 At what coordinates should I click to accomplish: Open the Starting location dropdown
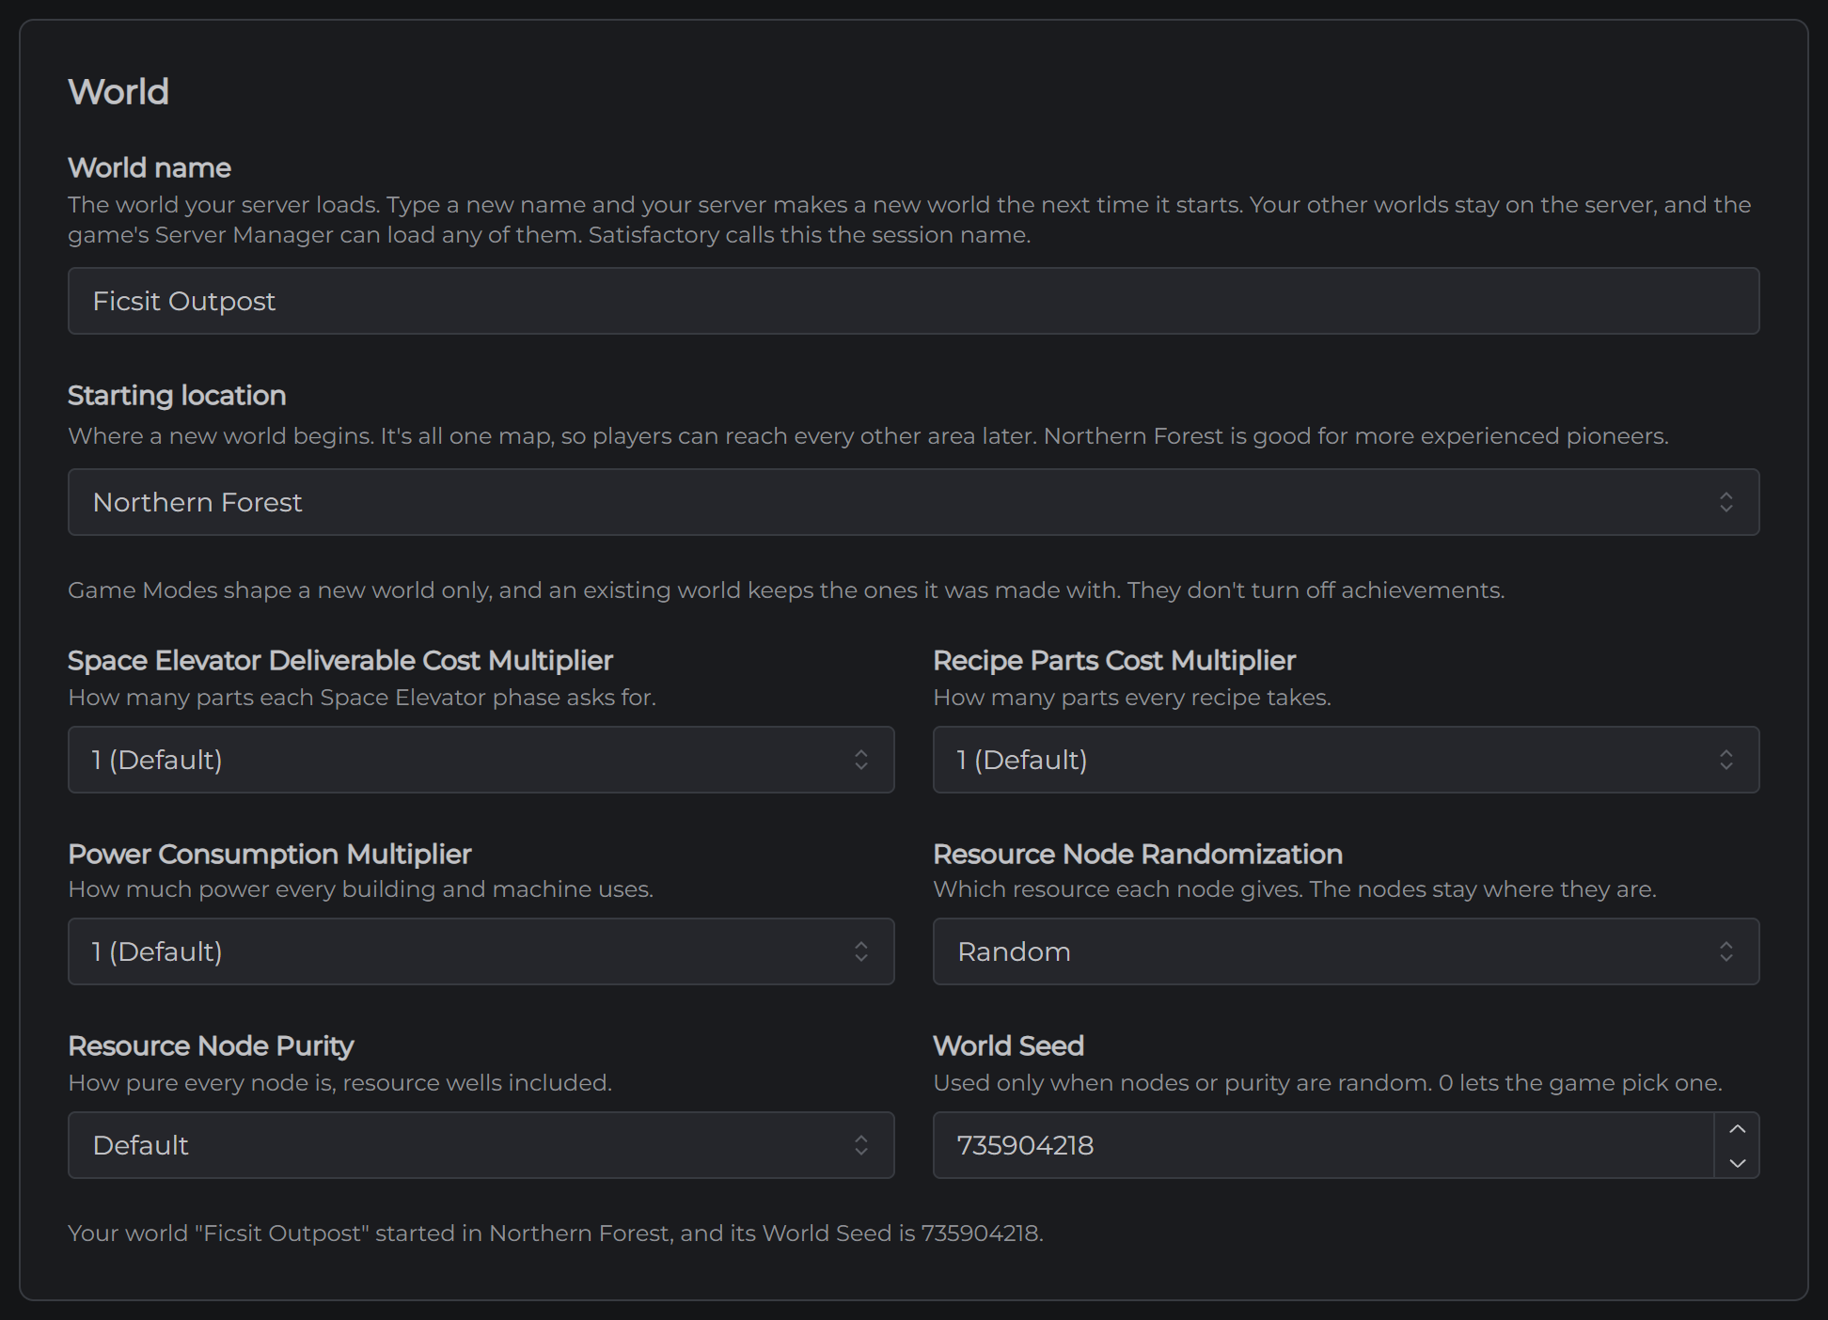click(x=913, y=502)
